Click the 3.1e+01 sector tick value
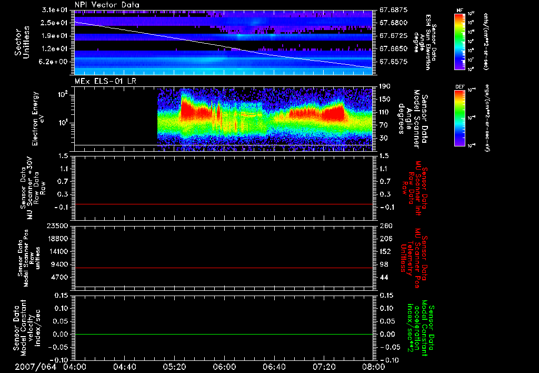Viewport: 539px width, 373px height. tap(54, 10)
